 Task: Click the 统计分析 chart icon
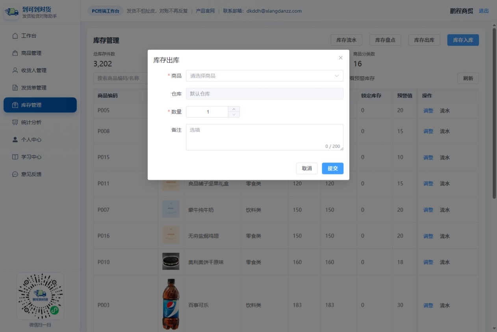(x=15, y=122)
